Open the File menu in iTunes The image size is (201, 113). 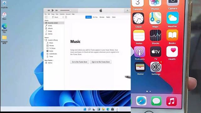click(46, 14)
